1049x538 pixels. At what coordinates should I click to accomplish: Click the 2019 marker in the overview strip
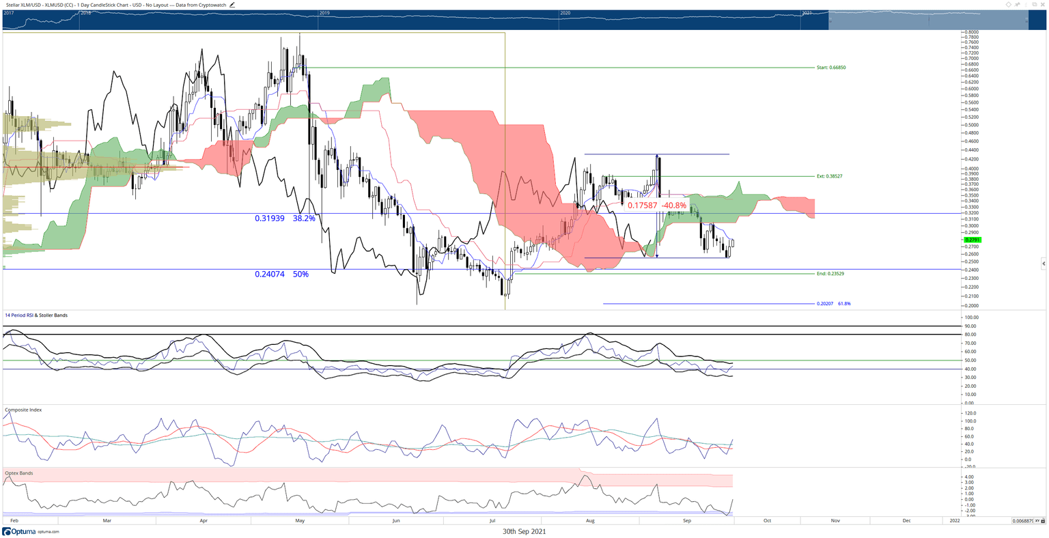[x=324, y=13]
